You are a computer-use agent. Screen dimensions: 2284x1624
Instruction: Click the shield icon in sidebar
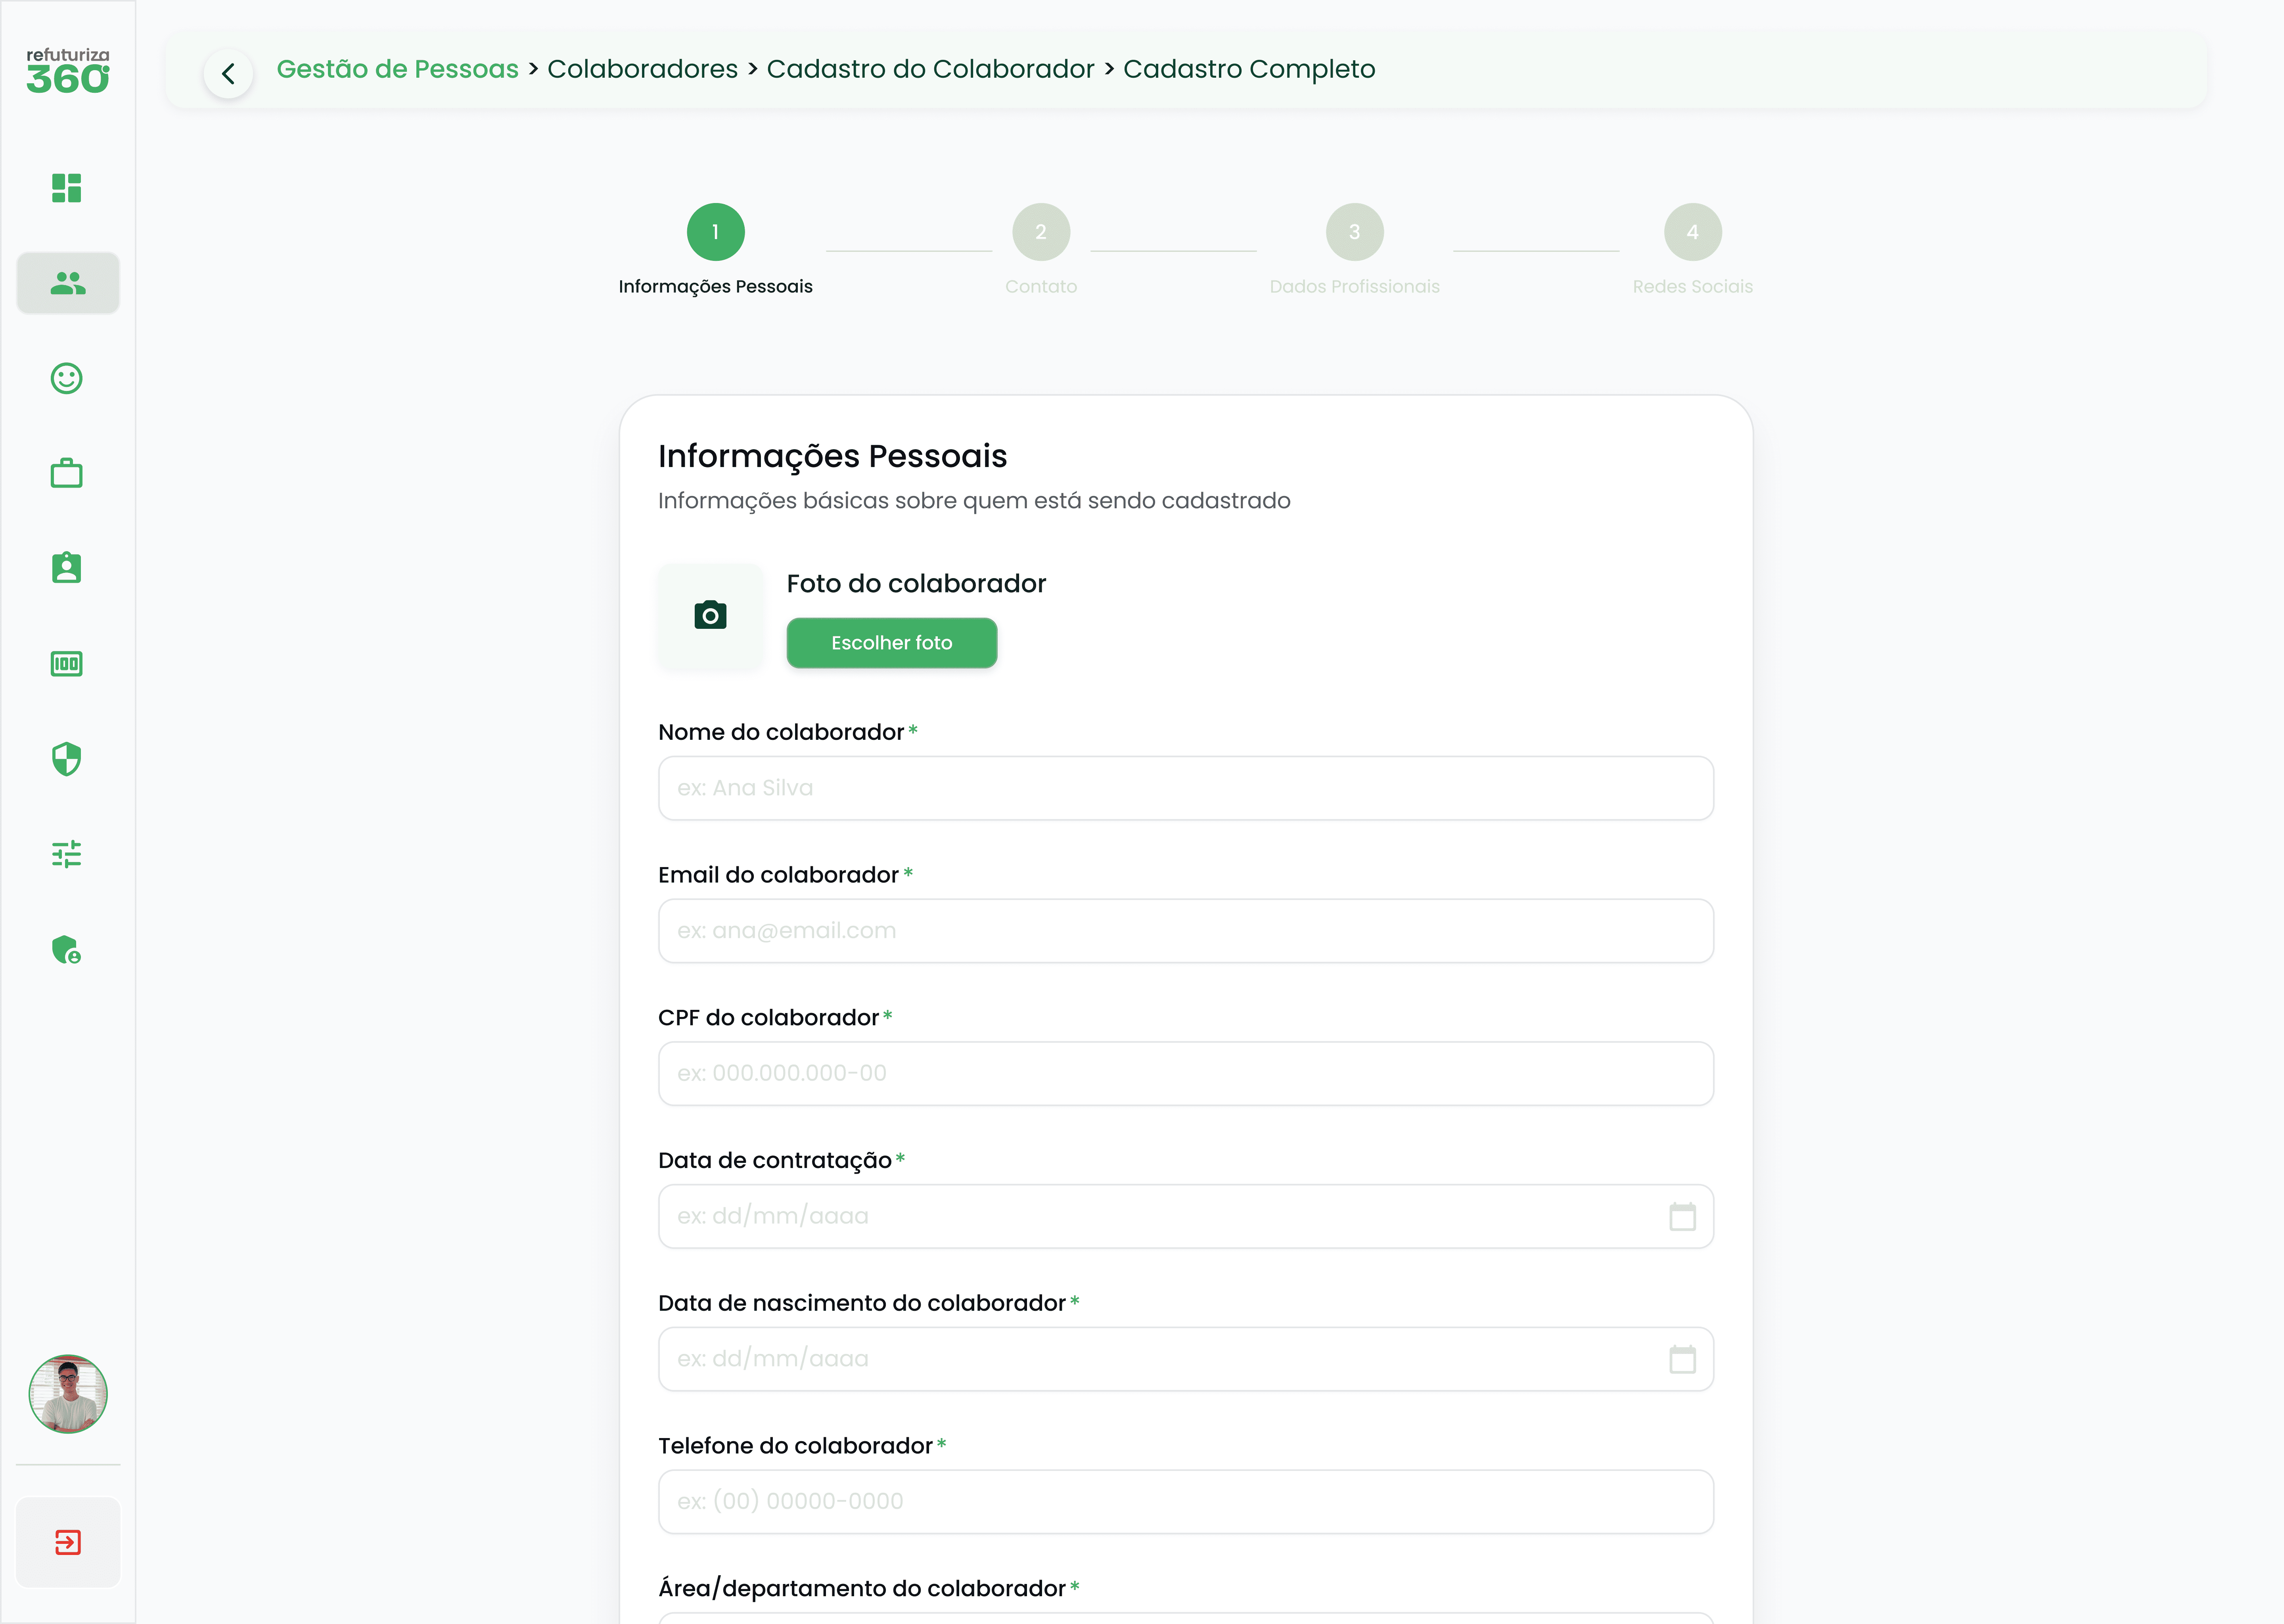tap(67, 759)
